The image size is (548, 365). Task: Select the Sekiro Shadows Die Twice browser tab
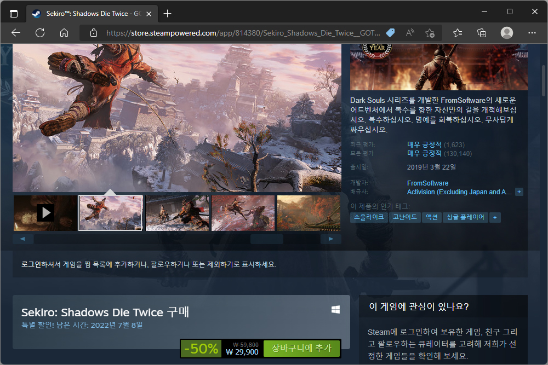92,14
